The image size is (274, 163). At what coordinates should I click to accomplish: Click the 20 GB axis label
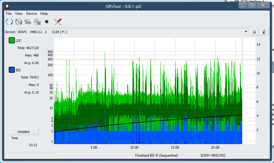[215, 147]
